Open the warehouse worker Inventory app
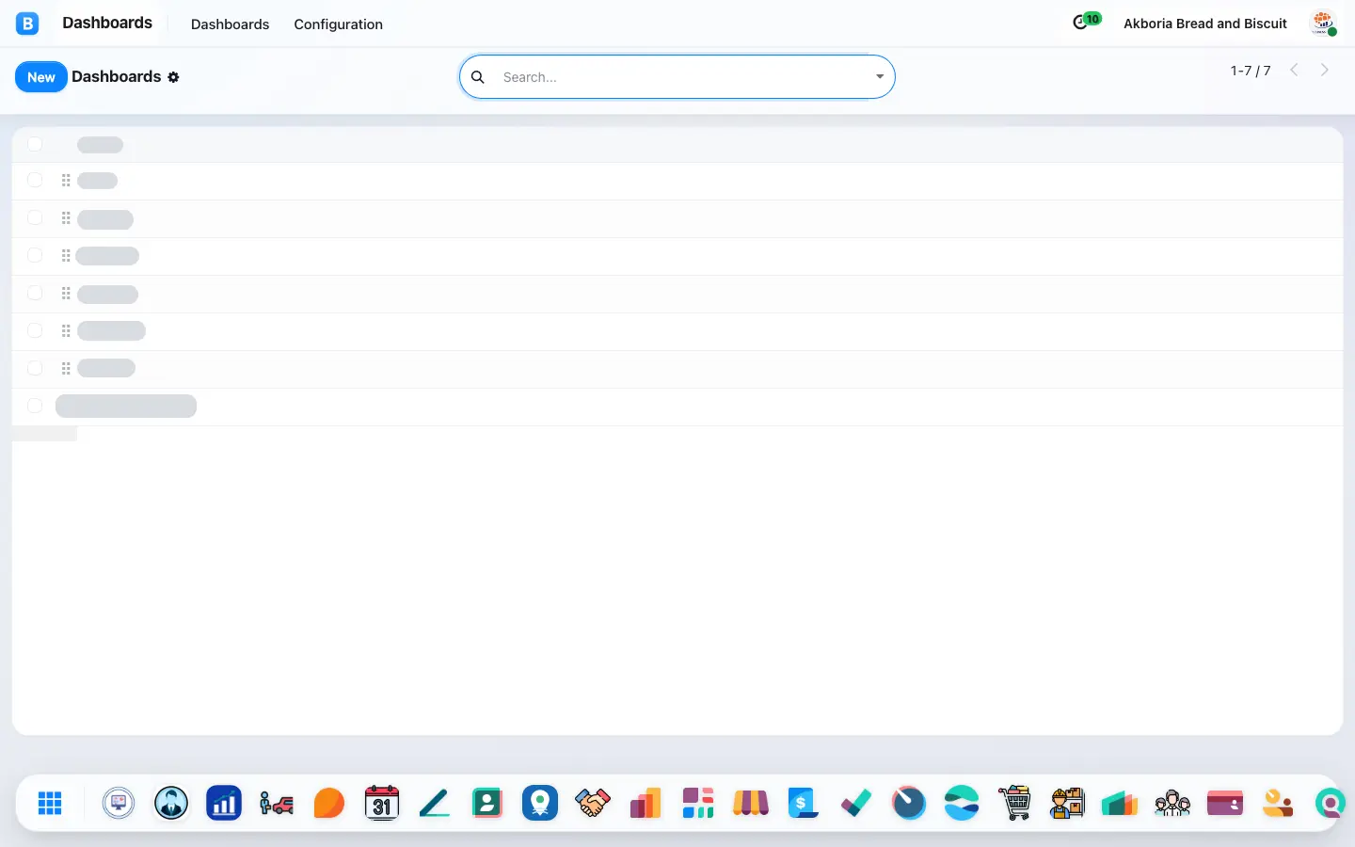The width and height of the screenshot is (1355, 847). (x=1067, y=803)
